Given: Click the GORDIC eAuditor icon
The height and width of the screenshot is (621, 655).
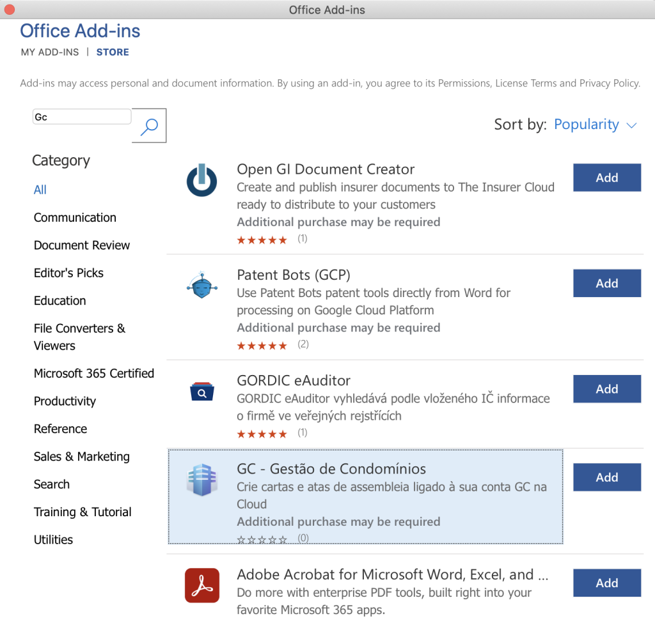Looking at the screenshot, I should click(x=201, y=392).
